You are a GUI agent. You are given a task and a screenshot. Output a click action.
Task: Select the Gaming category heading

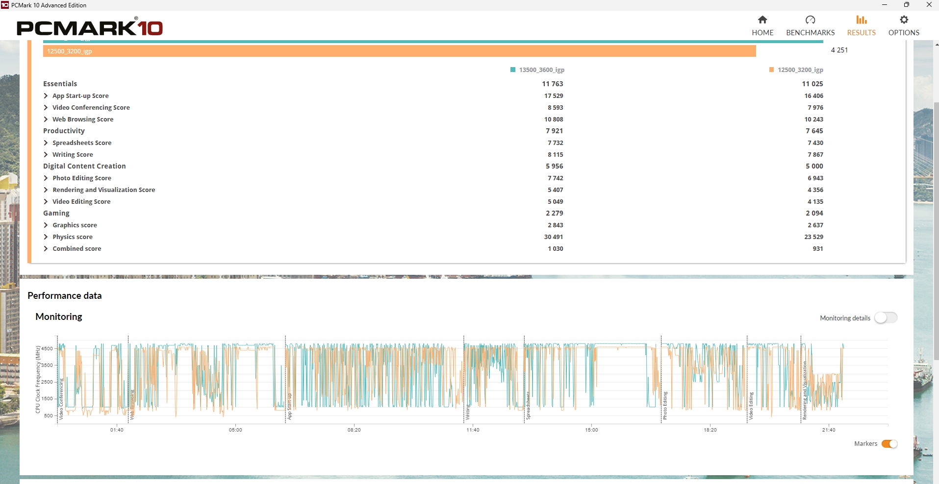click(x=56, y=213)
